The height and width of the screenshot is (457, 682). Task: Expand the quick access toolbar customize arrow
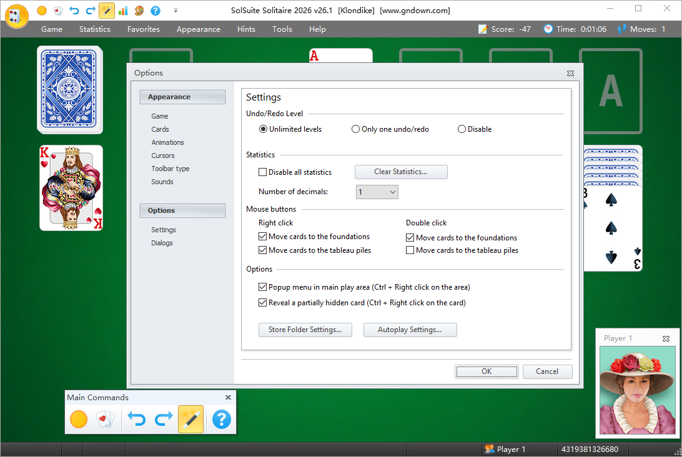coord(175,11)
